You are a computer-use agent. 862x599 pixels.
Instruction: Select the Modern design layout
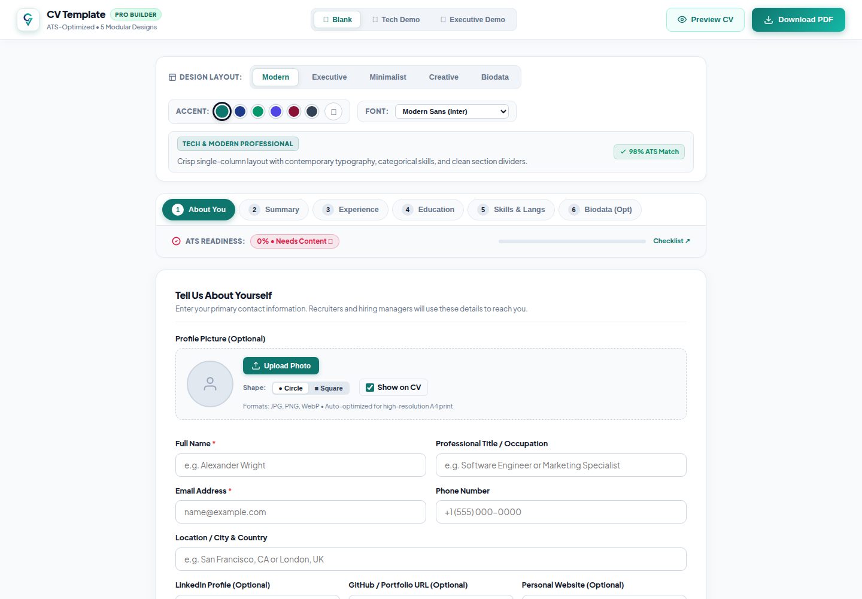coord(275,77)
